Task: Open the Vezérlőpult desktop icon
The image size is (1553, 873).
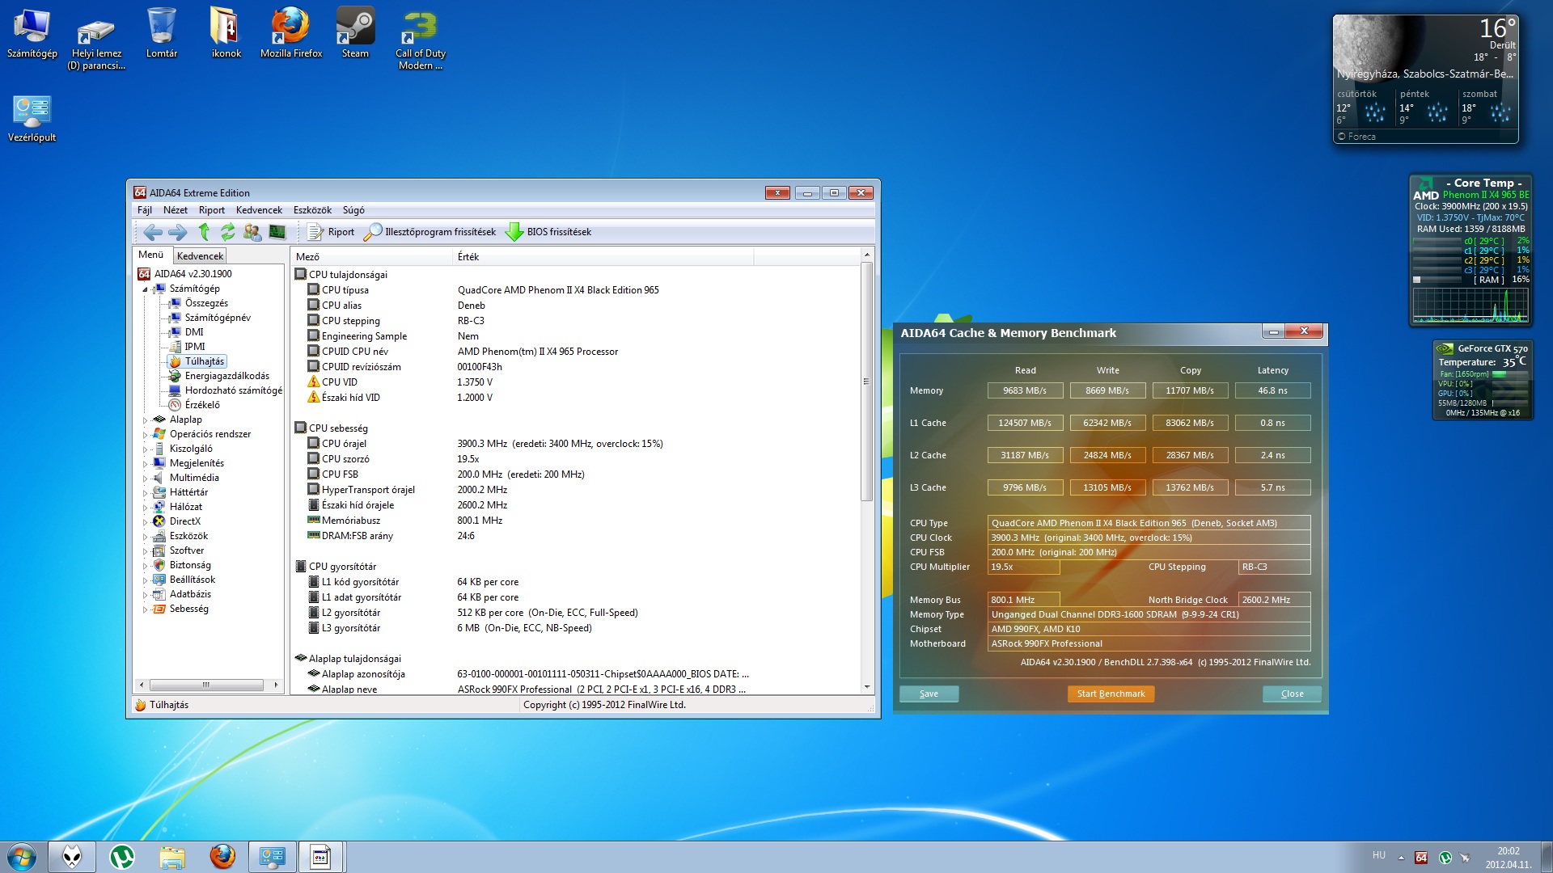Action: (x=32, y=118)
